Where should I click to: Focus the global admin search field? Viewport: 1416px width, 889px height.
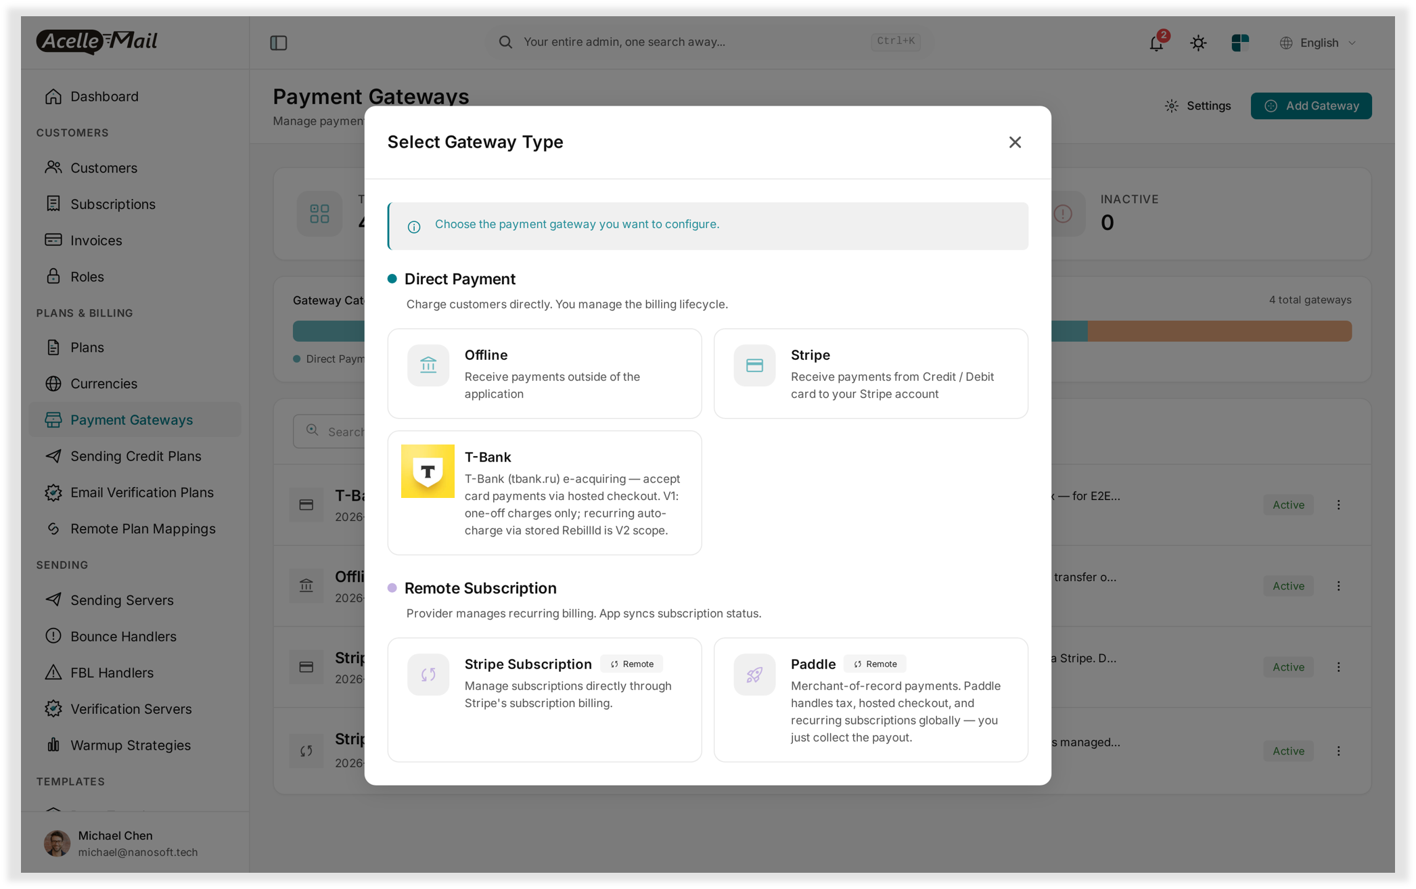tap(709, 42)
